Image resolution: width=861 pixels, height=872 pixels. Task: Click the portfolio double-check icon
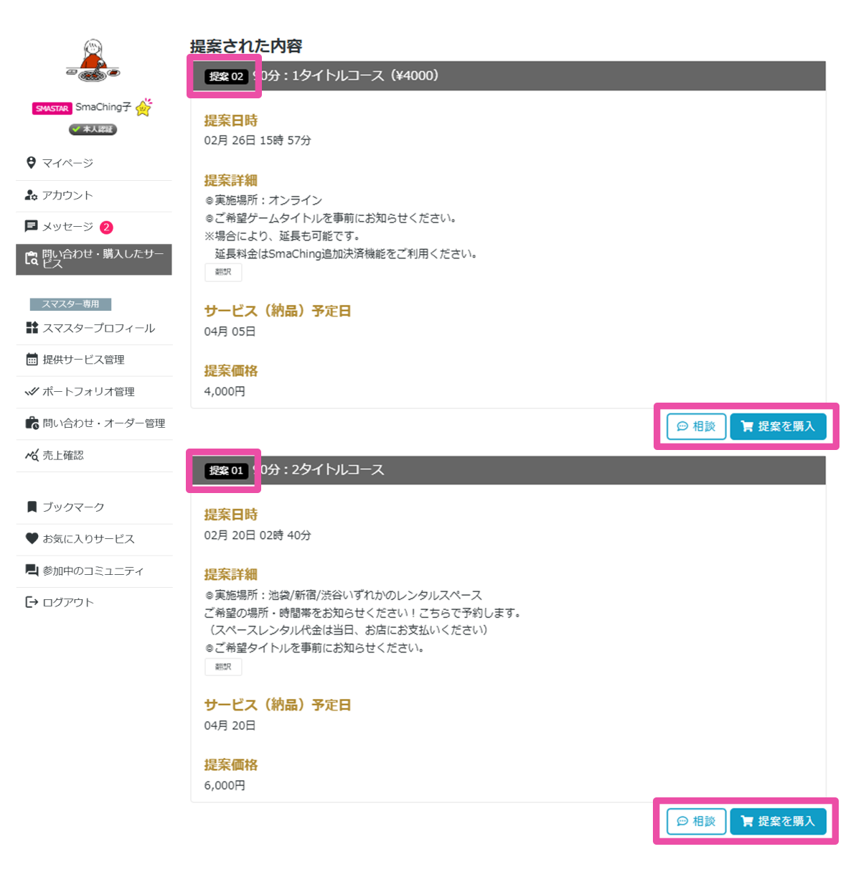pyautogui.click(x=32, y=392)
